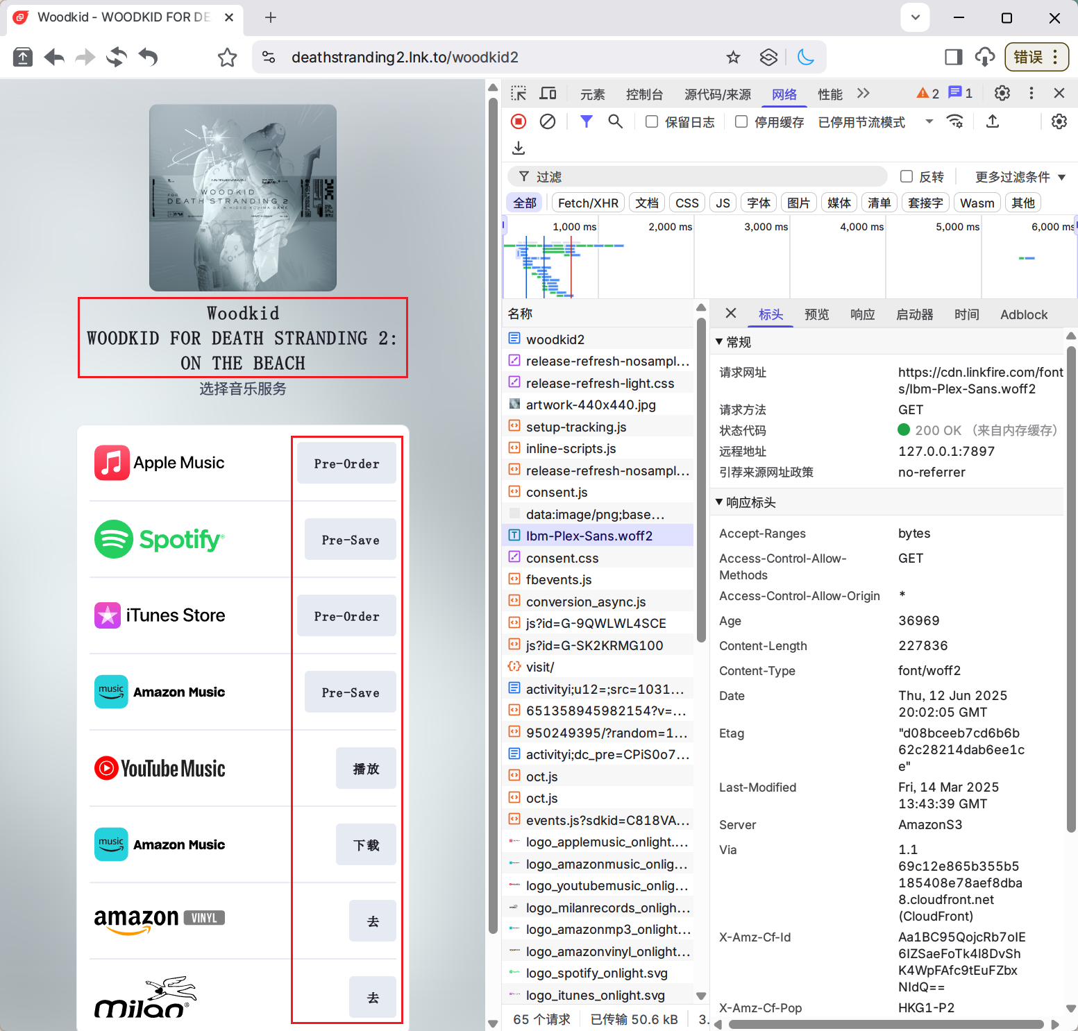Enable preserve log checkbox
1078x1031 pixels.
click(652, 122)
